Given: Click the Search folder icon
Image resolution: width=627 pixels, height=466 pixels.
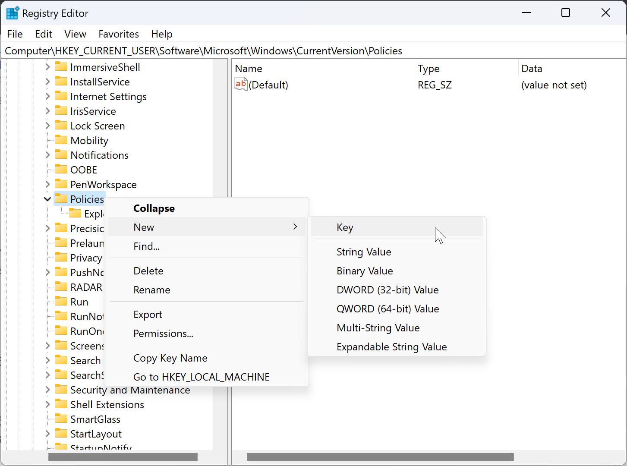Looking at the screenshot, I should (x=61, y=360).
